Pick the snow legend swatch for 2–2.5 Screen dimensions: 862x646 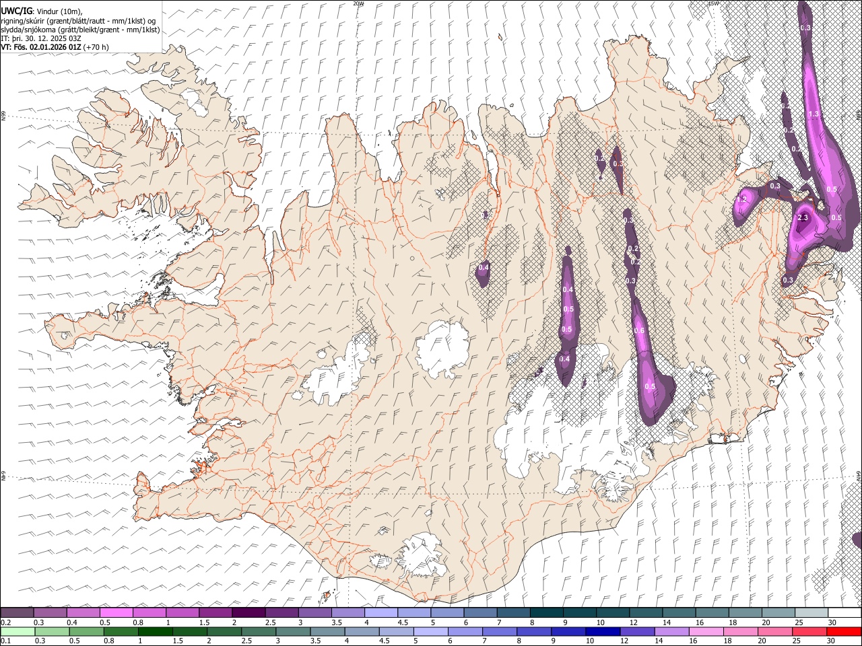248,613
